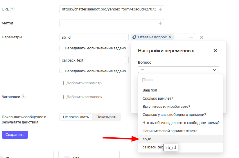
Task: Select 'Не показывать' toggle option
Action: [x=76, y=117]
